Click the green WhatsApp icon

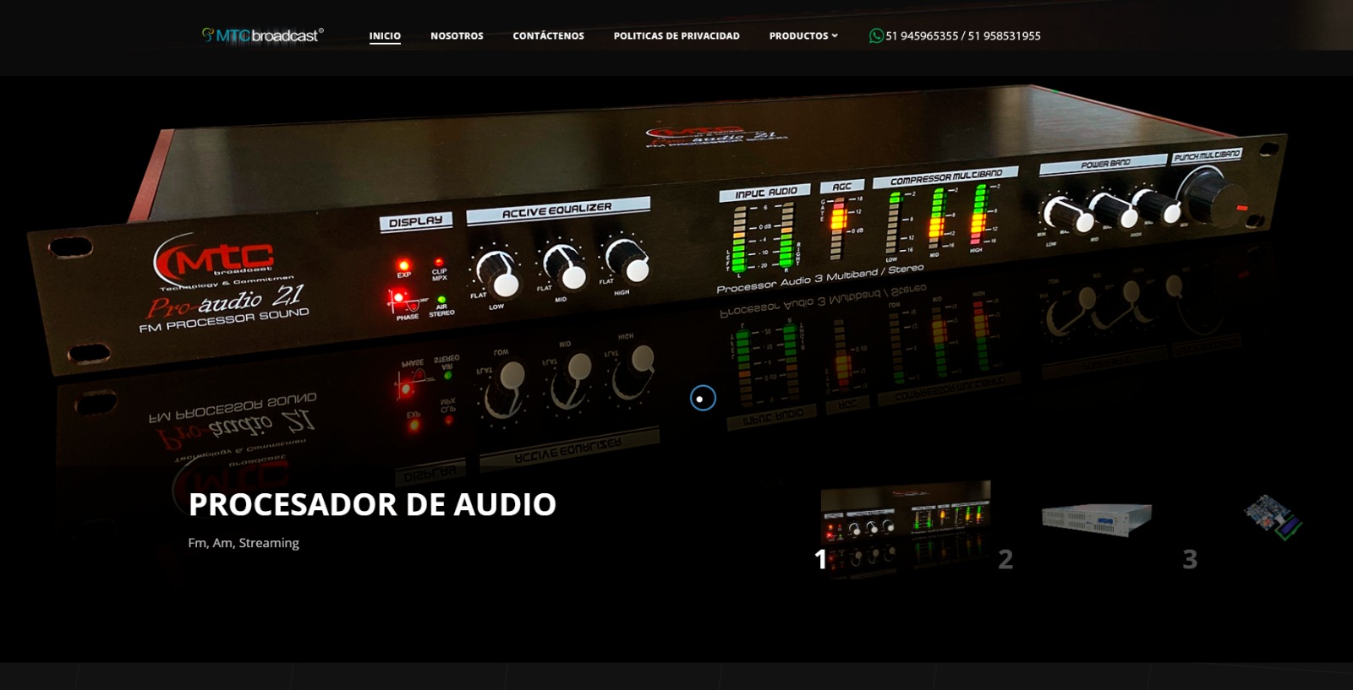pyautogui.click(x=876, y=35)
